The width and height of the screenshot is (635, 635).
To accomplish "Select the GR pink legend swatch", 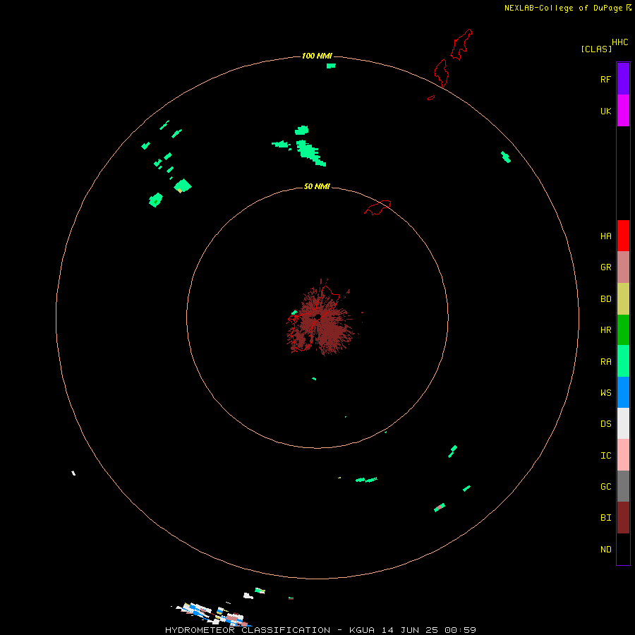I will [623, 267].
